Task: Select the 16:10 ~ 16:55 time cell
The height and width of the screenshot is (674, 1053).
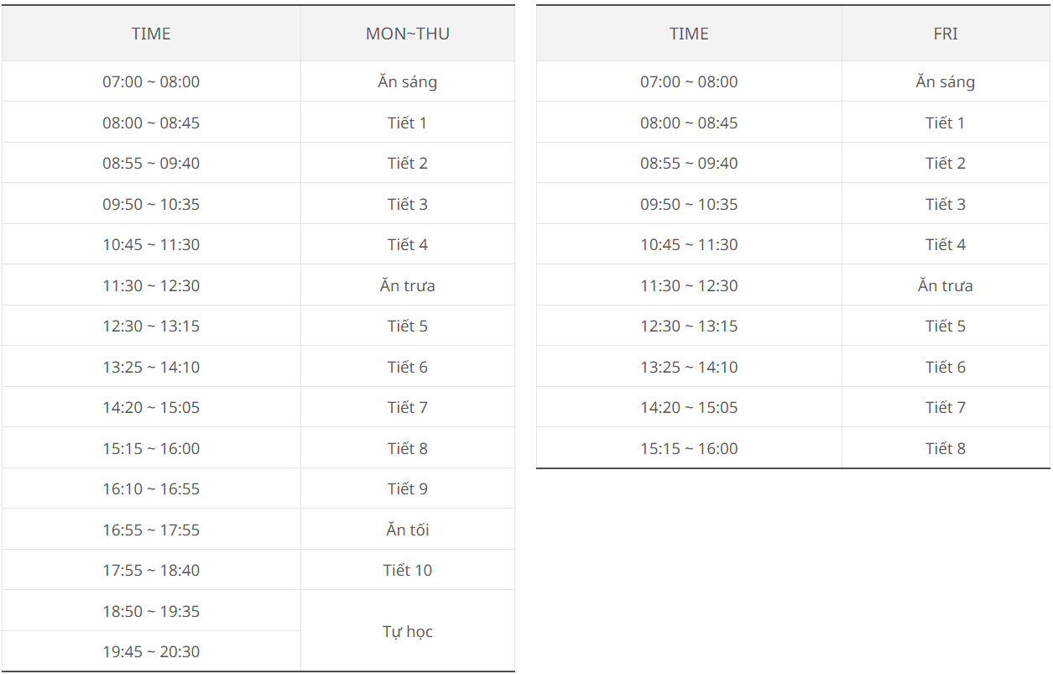Action: click(151, 489)
